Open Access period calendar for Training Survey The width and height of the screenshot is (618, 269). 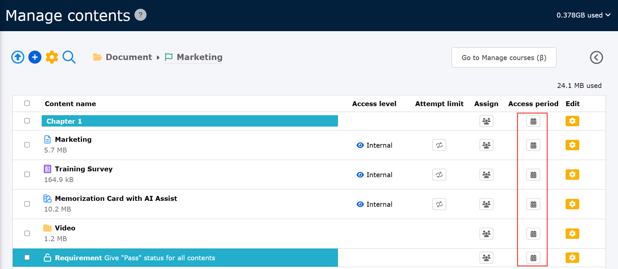tap(533, 175)
